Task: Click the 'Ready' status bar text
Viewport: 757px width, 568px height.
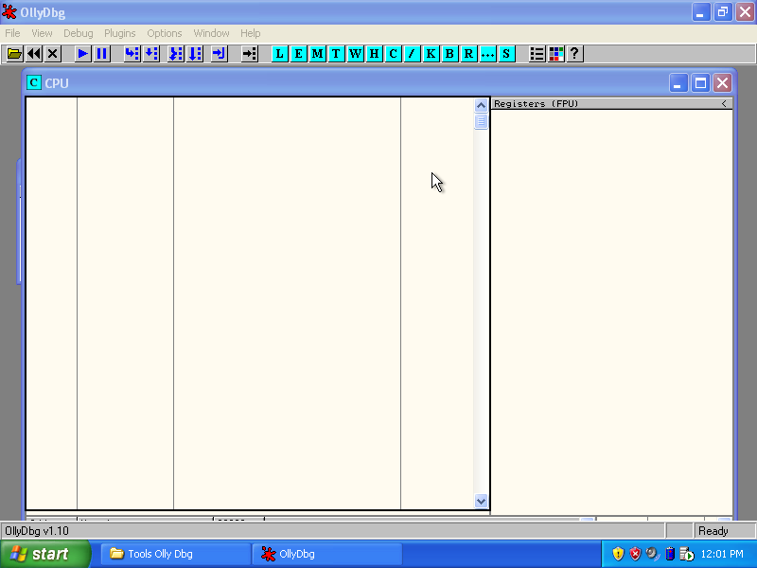Action: [x=713, y=531]
